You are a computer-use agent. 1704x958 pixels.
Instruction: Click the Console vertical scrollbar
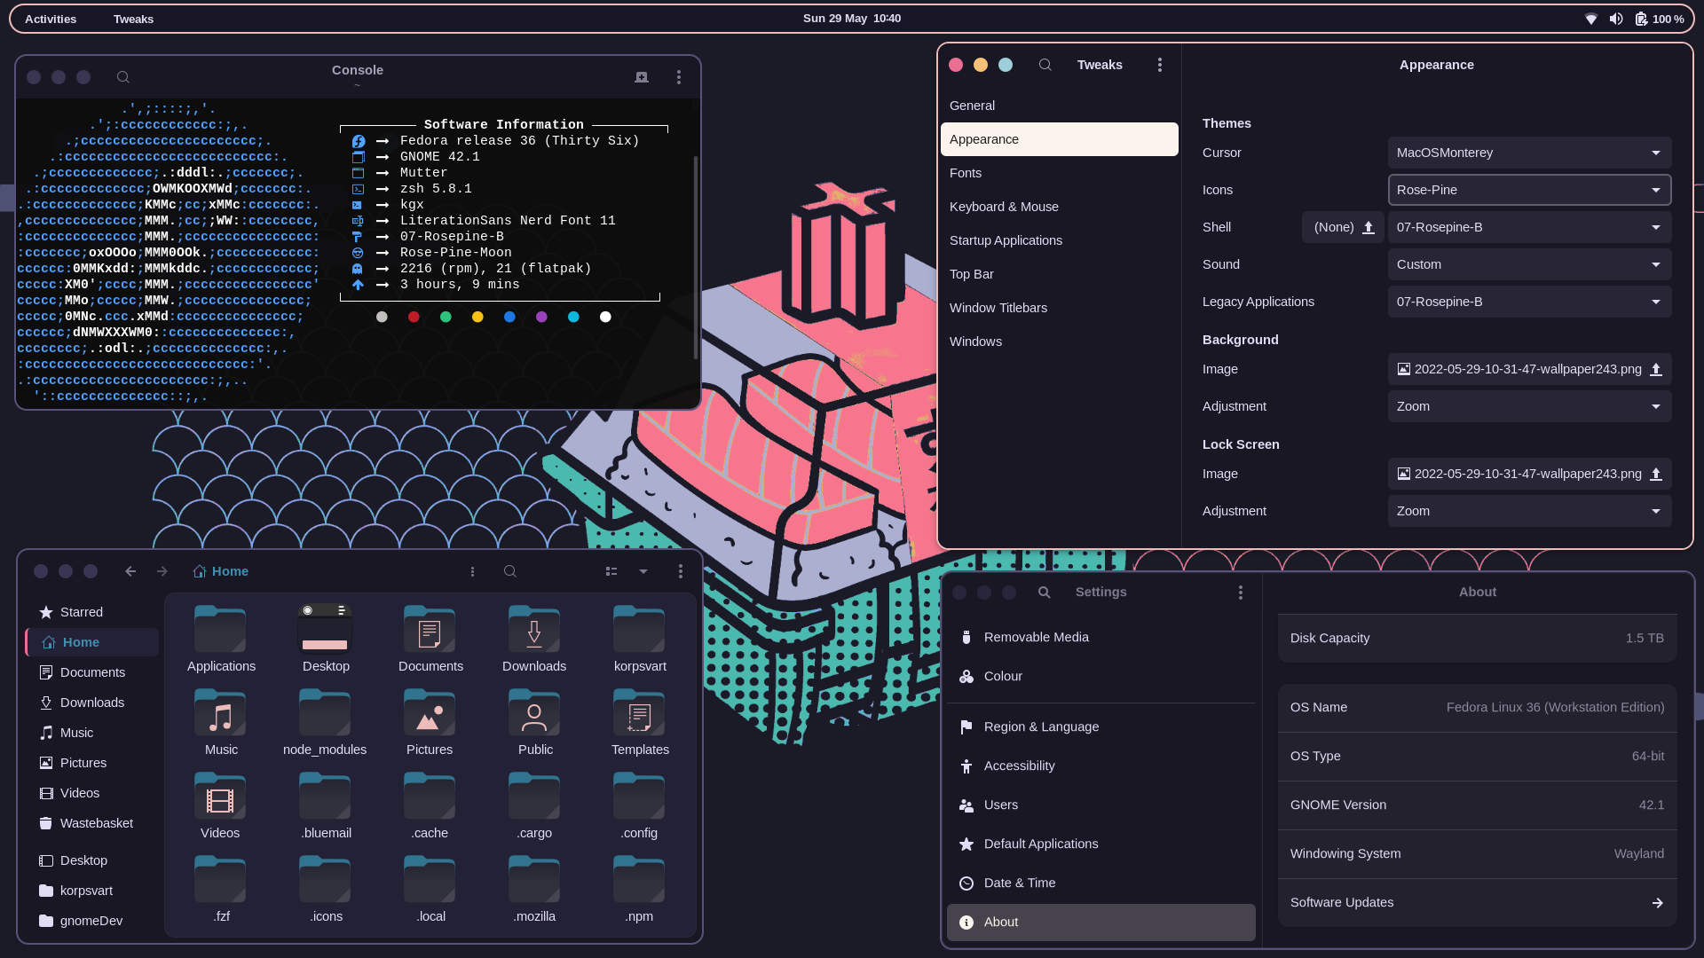pyautogui.click(x=695, y=257)
